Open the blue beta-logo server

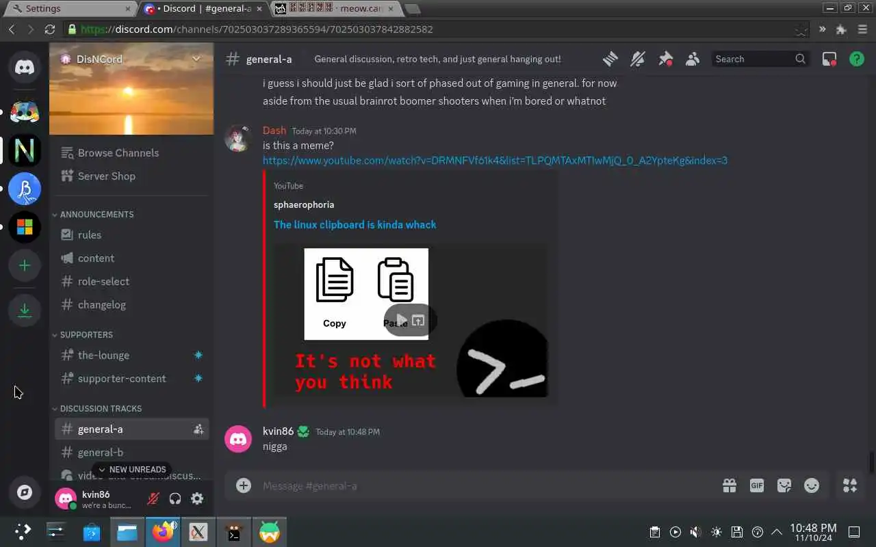pyautogui.click(x=25, y=189)
